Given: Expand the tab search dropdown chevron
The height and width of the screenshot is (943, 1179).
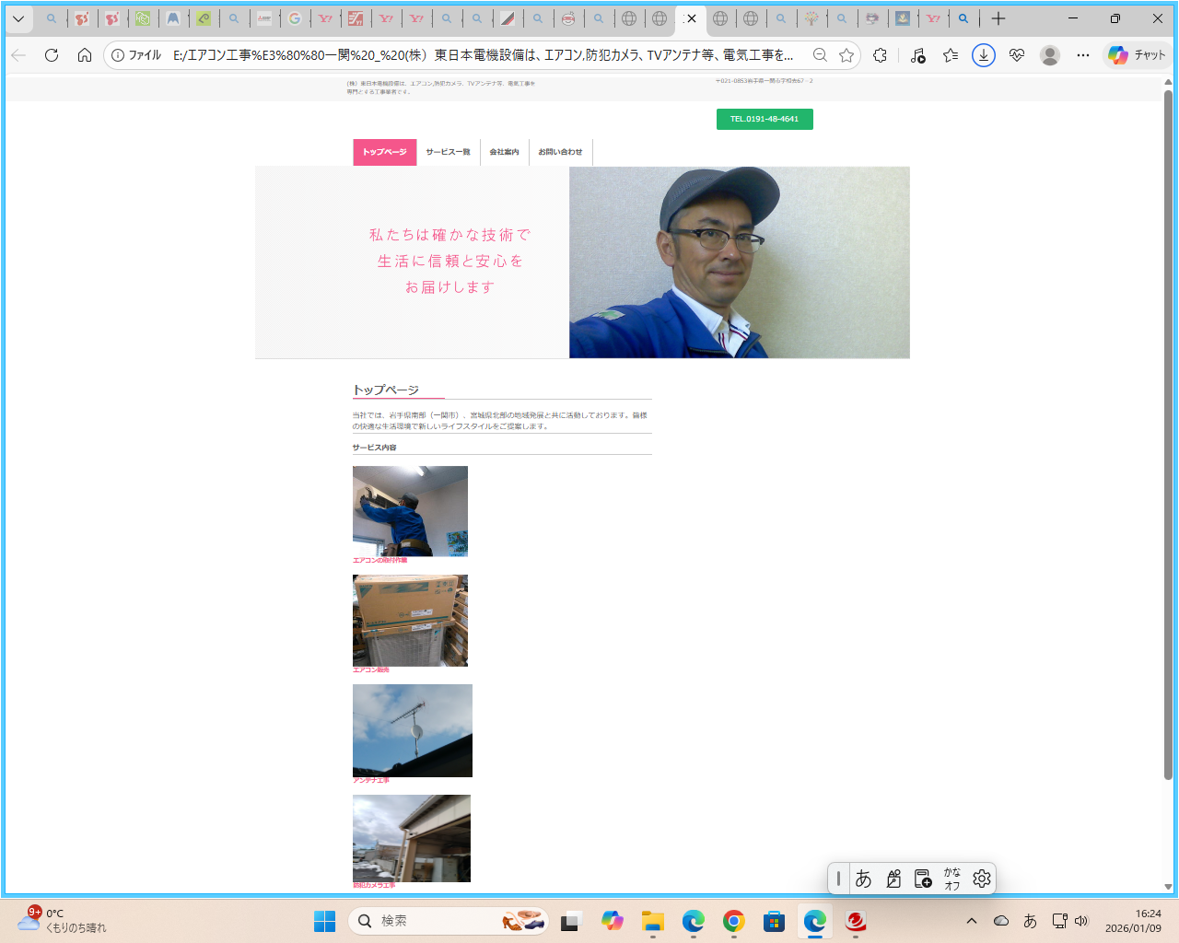Looking at the screenshot, I should pyautogui.click(x=18, y=18).
